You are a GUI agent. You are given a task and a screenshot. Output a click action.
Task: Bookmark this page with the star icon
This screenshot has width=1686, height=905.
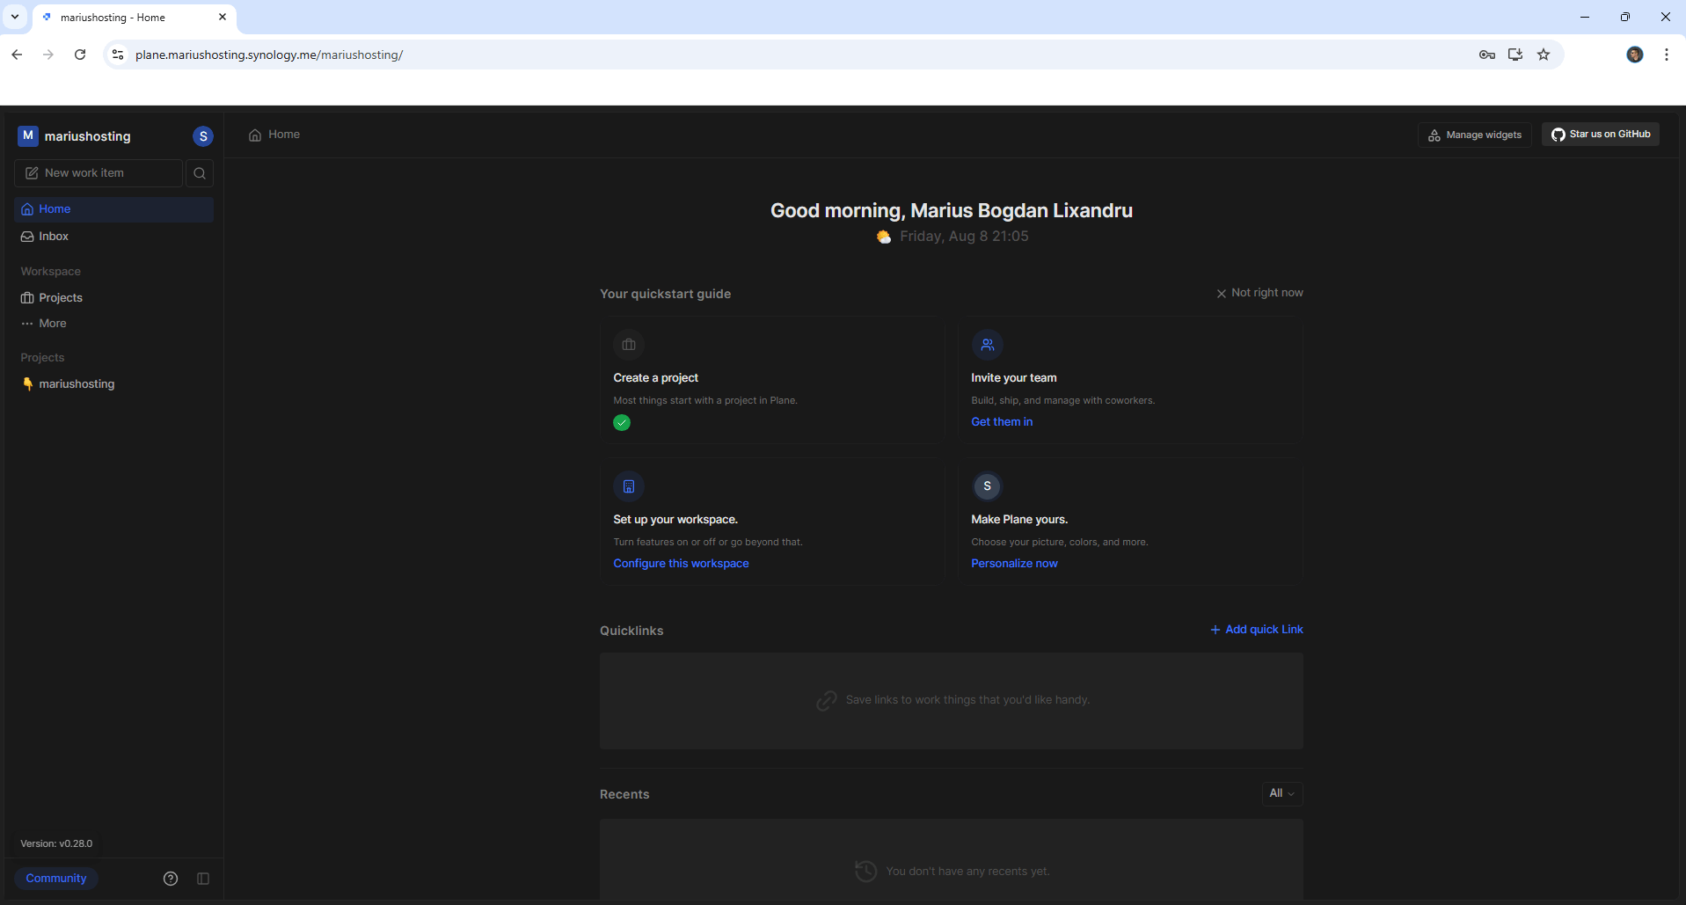[1544, 55]
